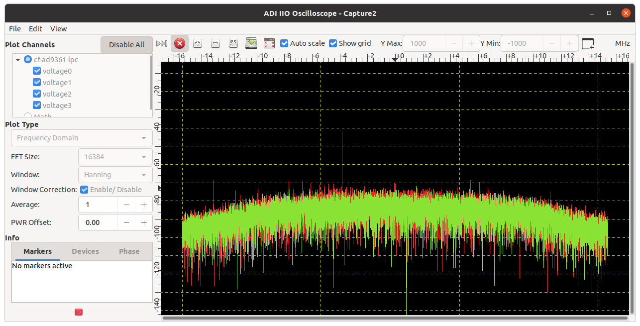Save plot data with the download icon
The width and height of the screenshot is (640, 326).
(251, 44)
